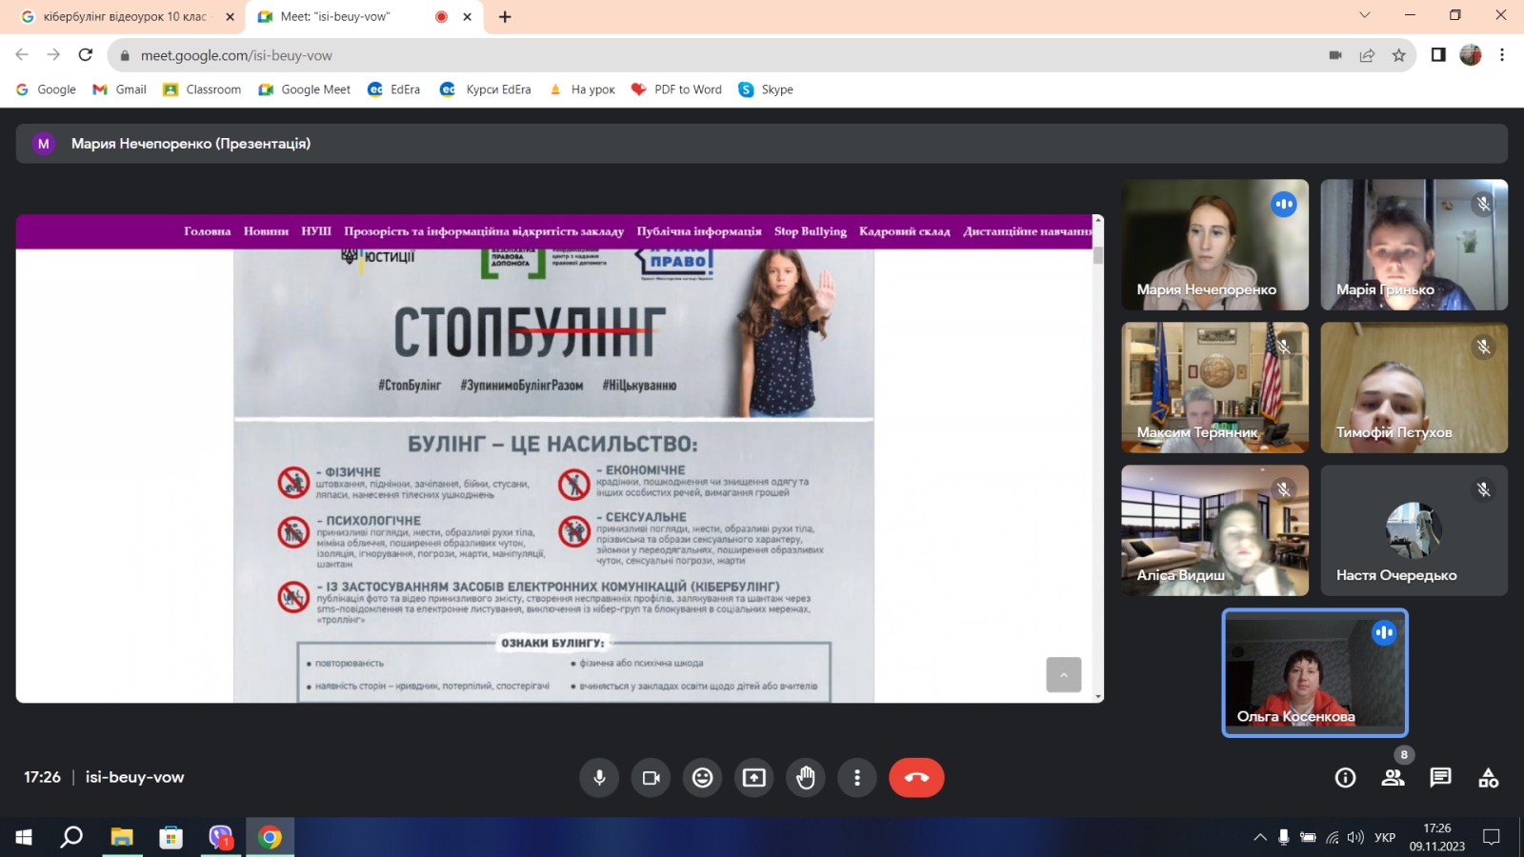Mute the microphone in call controls
The height and width of the screenshot is (857, 1524).
tap(599, 778)
